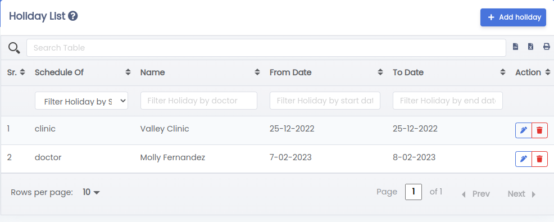Sort by Sr. column header
The height and width of the screenshot is (222, 554).
[x=16, y=73]
